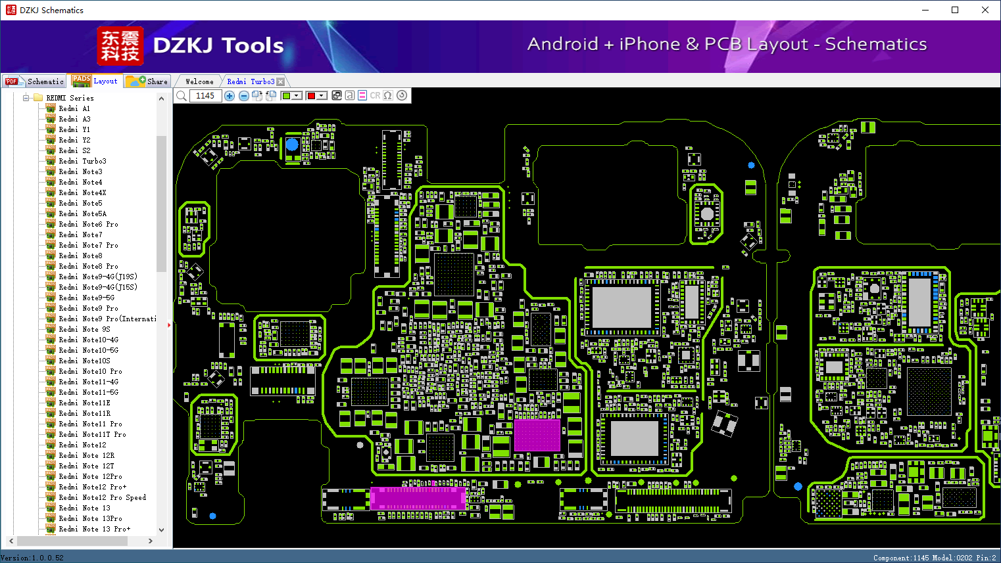Select Redmi S2 tree entry

(74, 150)
